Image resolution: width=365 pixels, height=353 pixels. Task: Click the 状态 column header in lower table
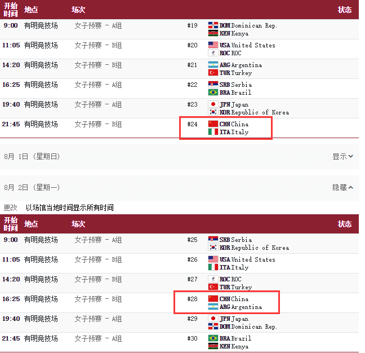[x=345, y=224]
